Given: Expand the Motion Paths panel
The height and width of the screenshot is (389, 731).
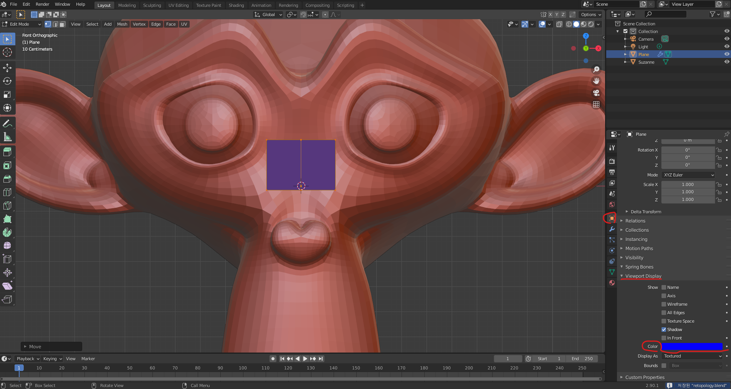Looking at the screenshot, I should (x=639, y=249).
